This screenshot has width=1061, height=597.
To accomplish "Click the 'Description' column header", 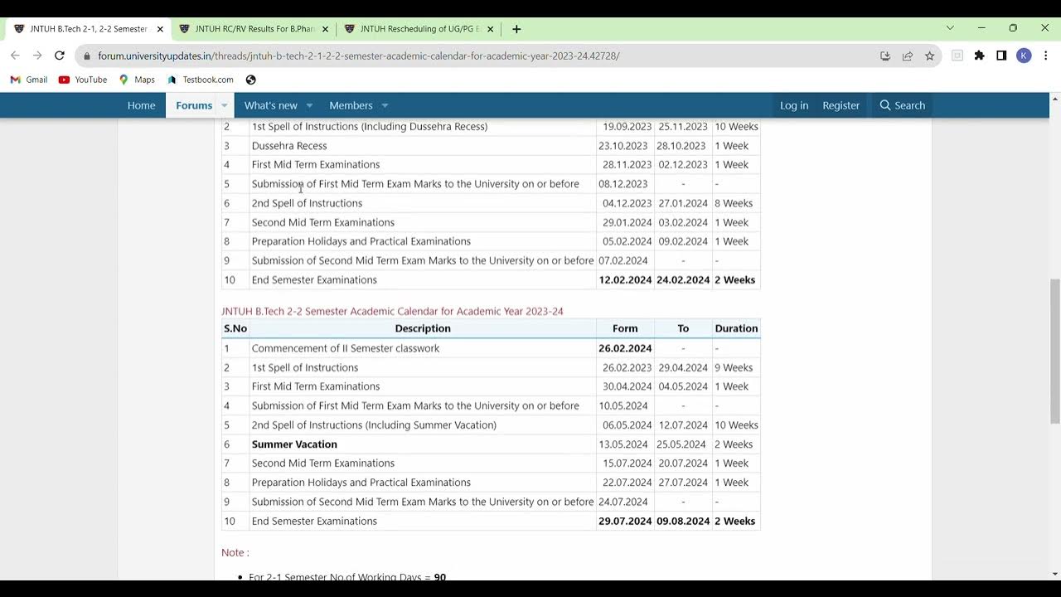I will (423, 328).
